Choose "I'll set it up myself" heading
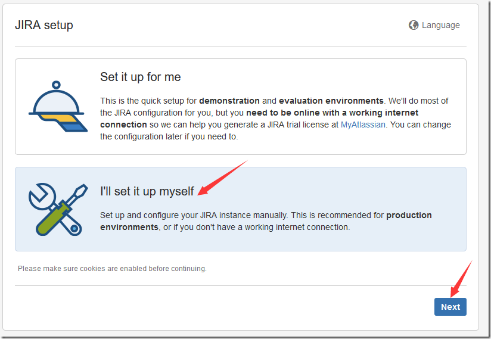The image size is (491, 339). (147, 191)
